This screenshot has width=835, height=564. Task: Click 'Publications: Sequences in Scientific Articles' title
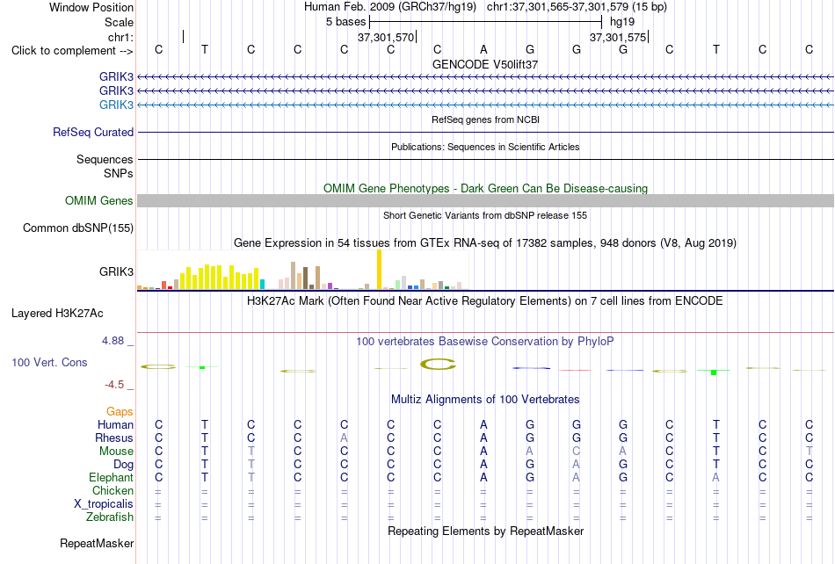coord(485,147)
